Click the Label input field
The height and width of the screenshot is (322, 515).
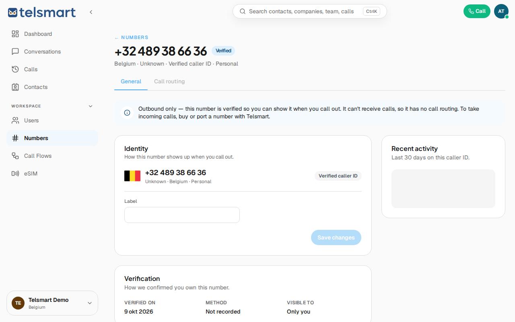point(182,215)
